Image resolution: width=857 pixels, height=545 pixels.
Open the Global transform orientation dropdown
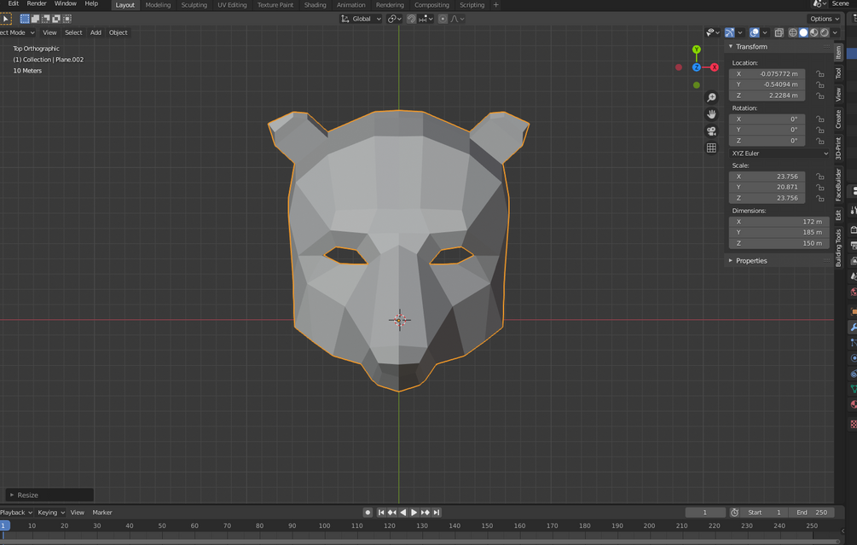[362, 19]
